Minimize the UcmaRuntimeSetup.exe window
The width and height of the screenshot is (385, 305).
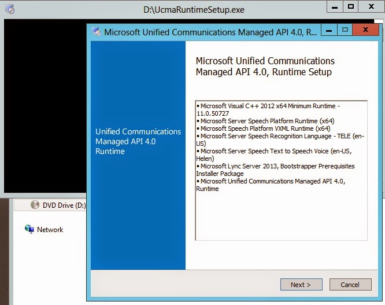click(x=335, y=7)
